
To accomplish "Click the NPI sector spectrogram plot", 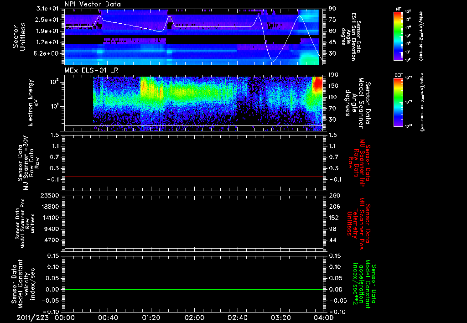I will pyautogui.click(x=194, y=37).
